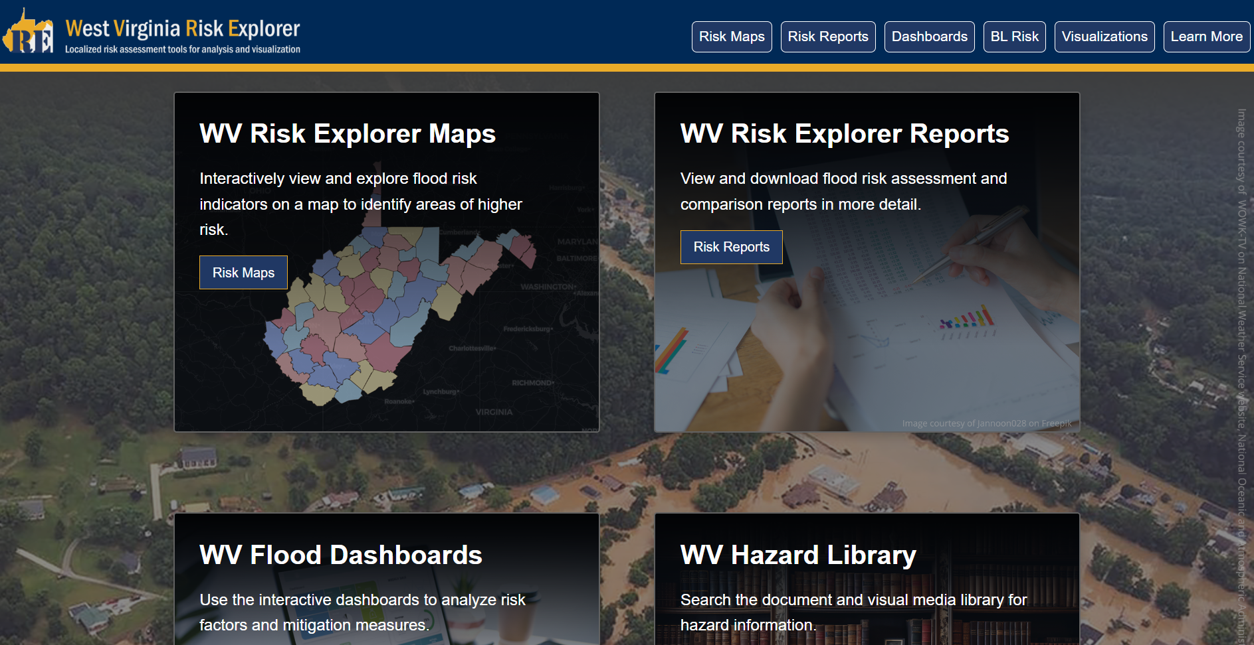The width and height of the screenshot is (1254, 645).
Task: Open the Dashboards navigation item
Action: (930, 36)
